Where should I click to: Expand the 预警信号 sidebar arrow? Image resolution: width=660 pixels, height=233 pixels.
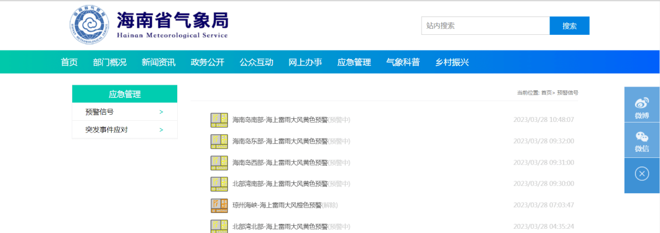(161, 112)
